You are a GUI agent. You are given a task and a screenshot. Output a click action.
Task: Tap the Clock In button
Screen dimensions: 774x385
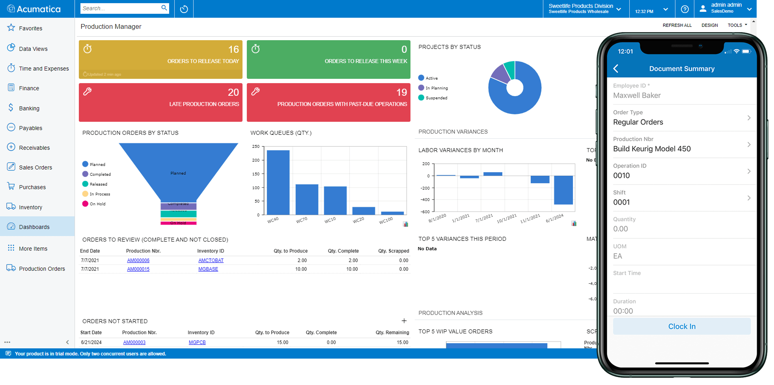point(681,326)
